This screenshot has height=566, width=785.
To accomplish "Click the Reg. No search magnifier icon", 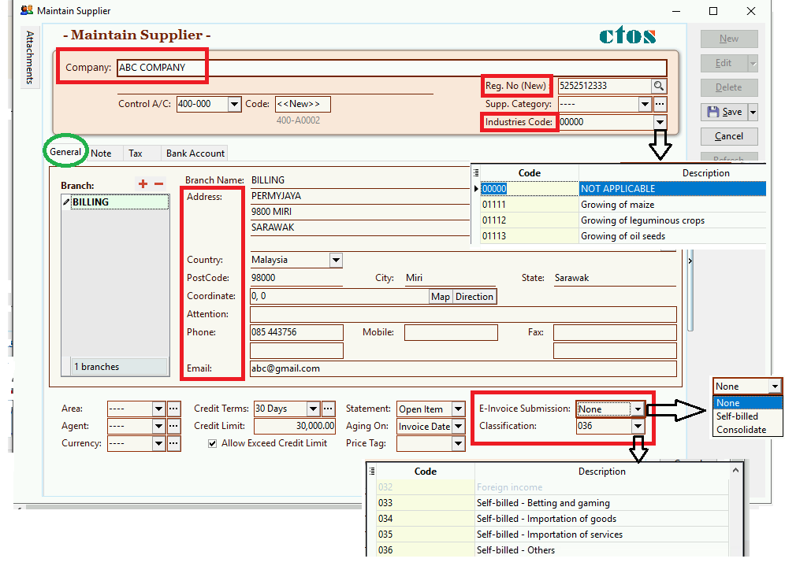I will point(658,87).
